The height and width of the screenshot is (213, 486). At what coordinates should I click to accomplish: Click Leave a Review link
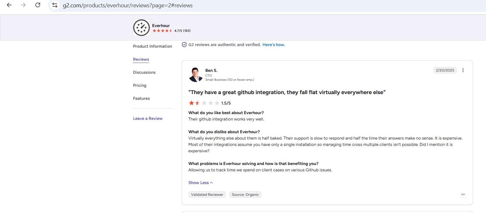click(148, 119)
